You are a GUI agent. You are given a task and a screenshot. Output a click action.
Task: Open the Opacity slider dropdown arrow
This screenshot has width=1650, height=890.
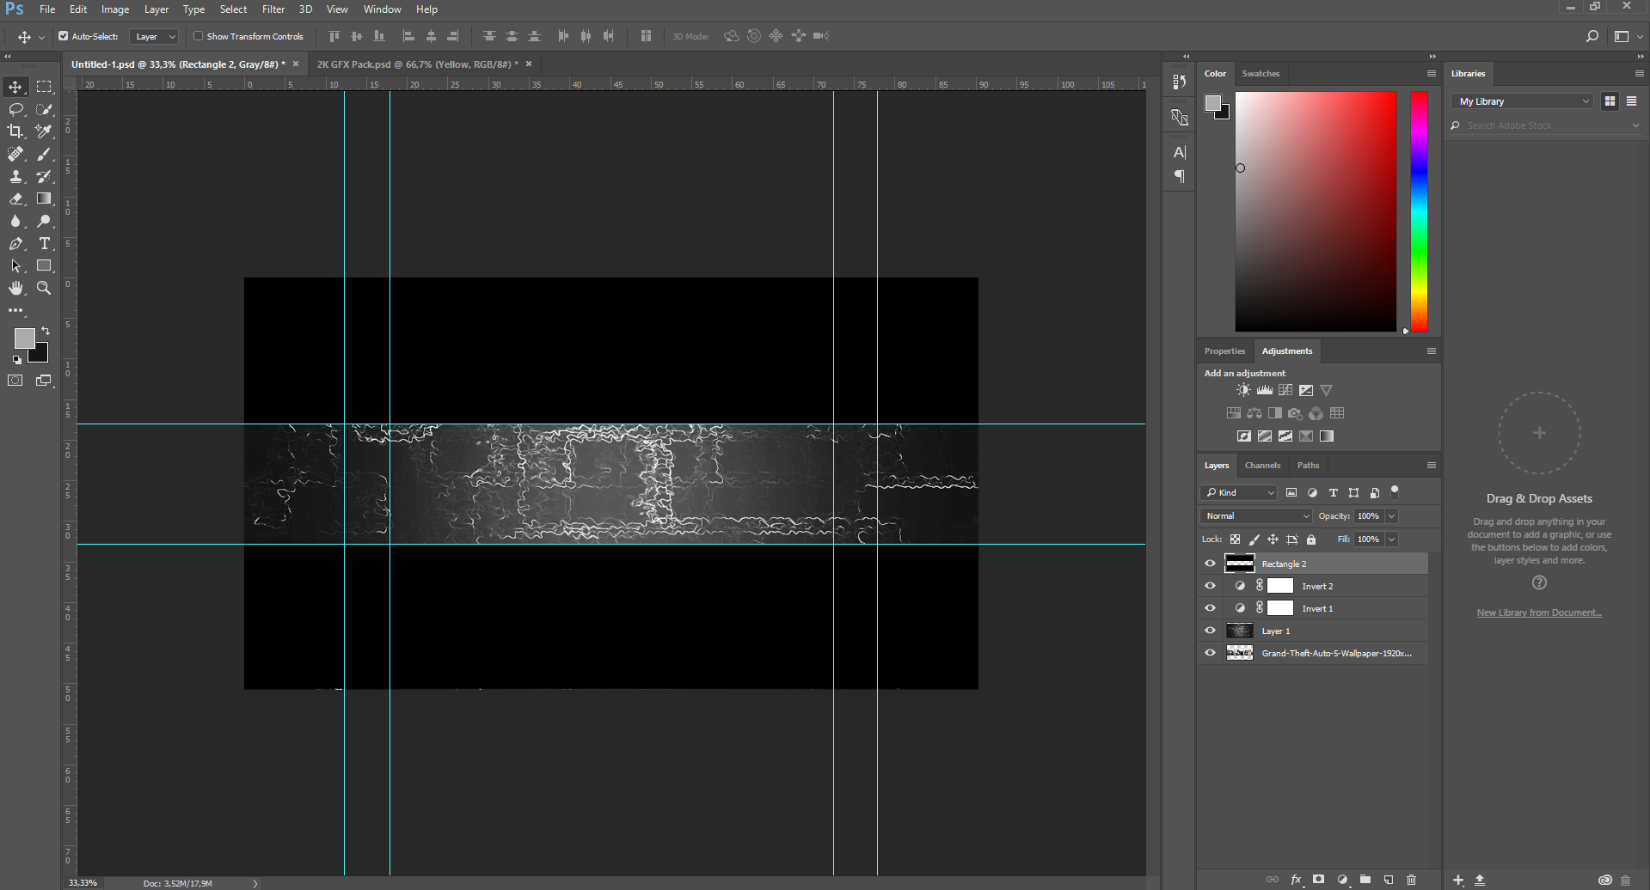(x=1391, y=515)
